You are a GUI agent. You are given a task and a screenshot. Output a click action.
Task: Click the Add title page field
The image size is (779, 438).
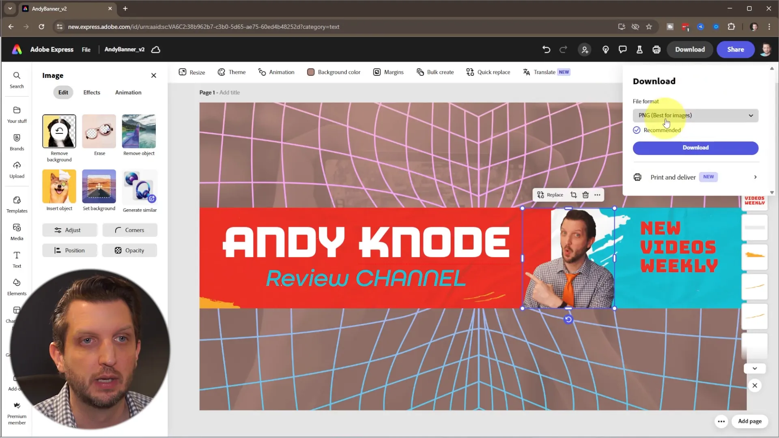[x=230, y=92]
